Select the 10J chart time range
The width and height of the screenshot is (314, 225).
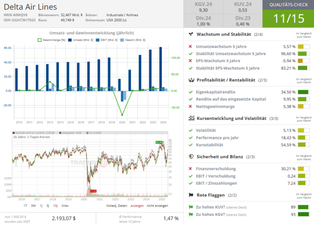click(x=55, y=206)
